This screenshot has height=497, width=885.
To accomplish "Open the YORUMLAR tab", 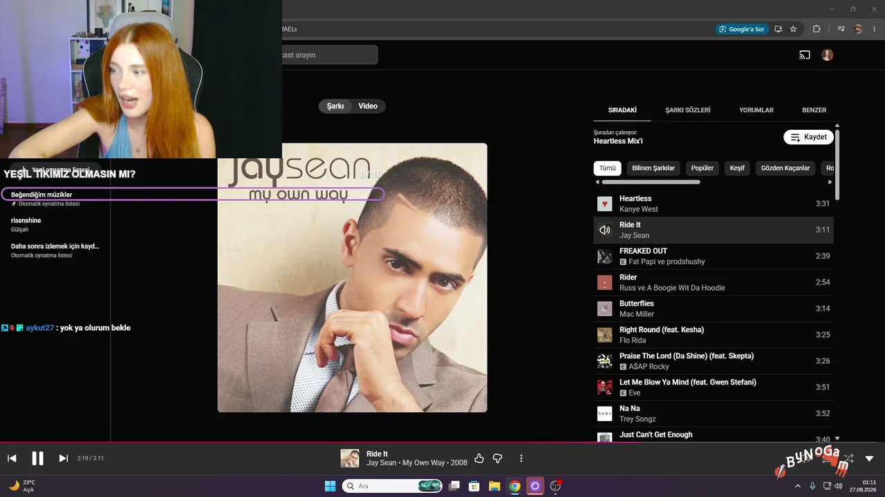I will 756,110.
